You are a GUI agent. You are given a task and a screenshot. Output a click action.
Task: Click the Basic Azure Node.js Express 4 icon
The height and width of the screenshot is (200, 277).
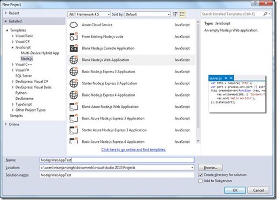74,140
